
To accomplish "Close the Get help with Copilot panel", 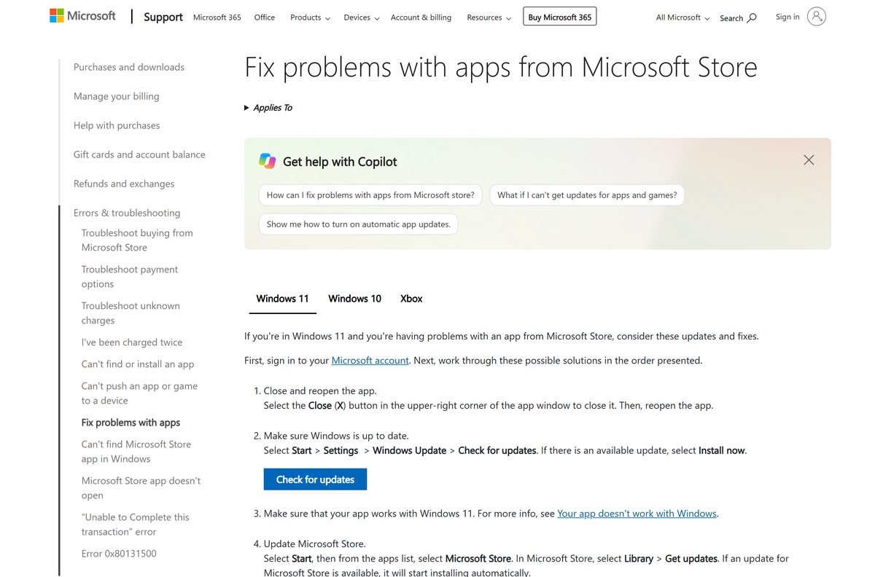I will click(x=809, y=160).
